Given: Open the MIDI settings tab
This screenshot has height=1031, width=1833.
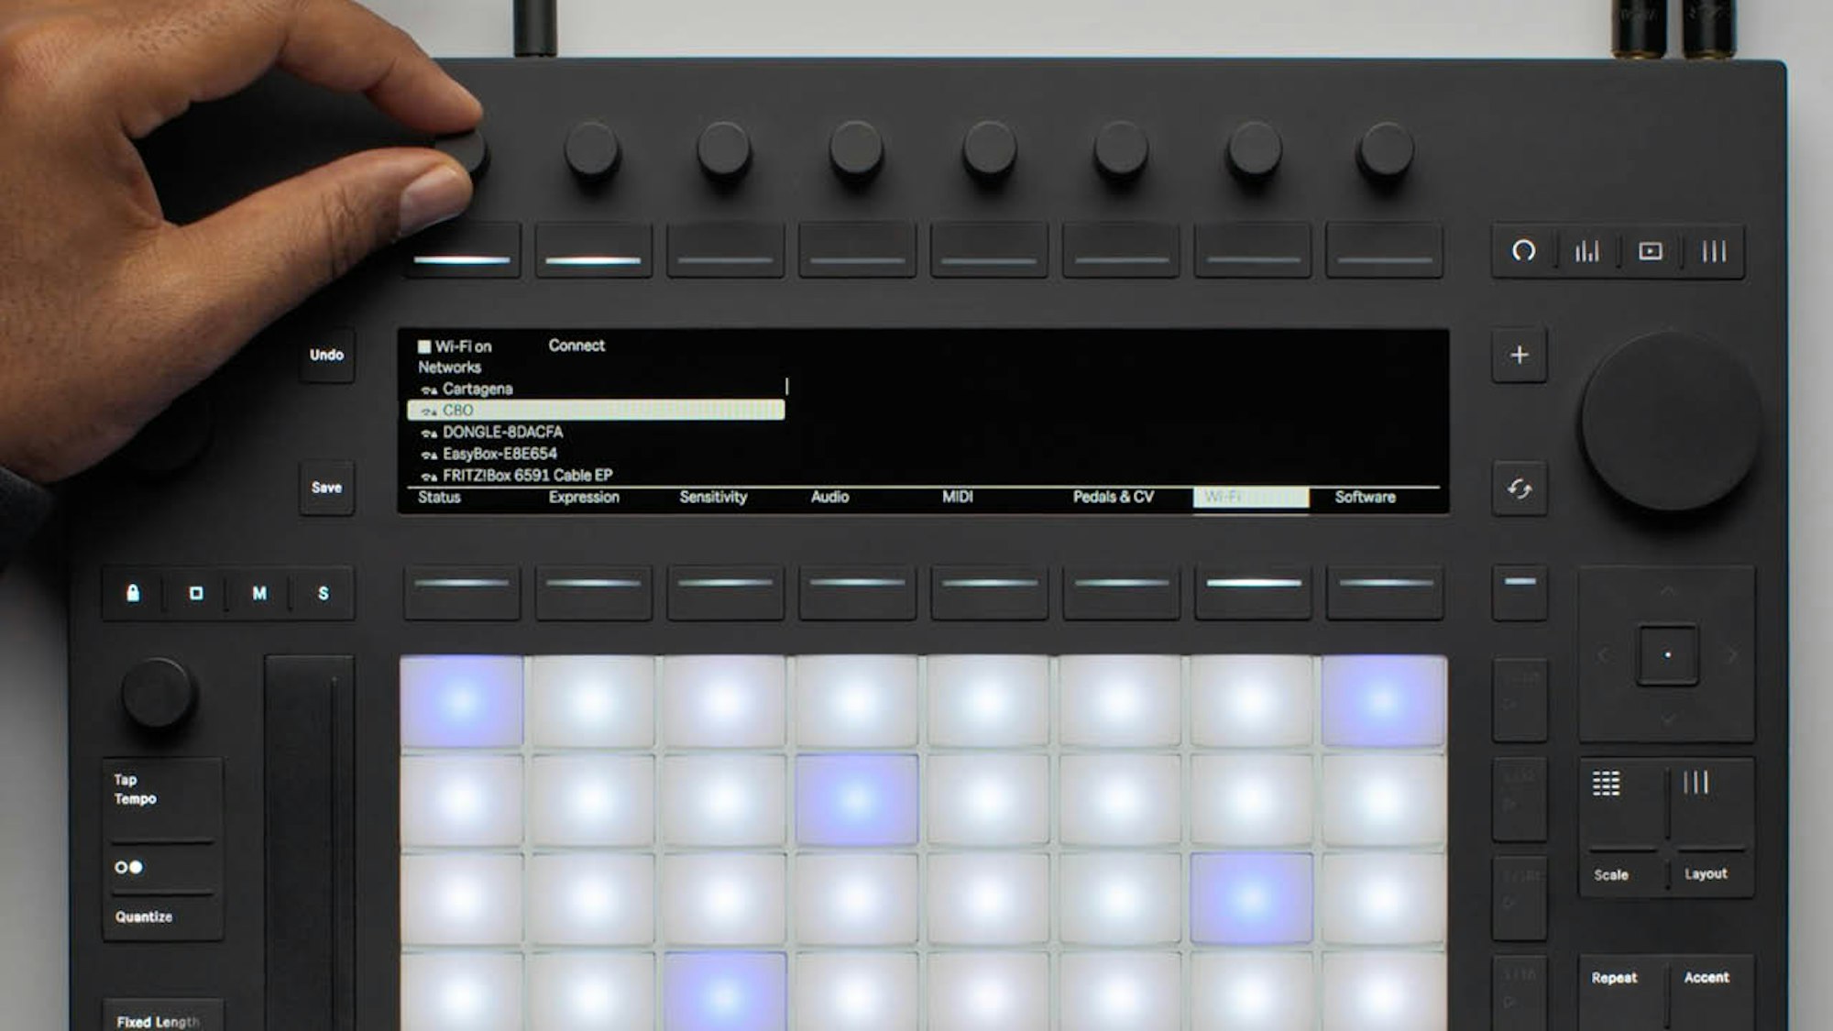Looking at the screenshot, I should (x=957, y=497).
